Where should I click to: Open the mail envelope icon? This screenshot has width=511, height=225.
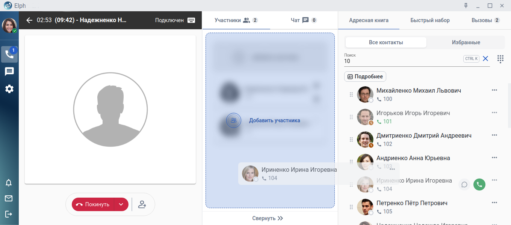click(x=9, y=198)
